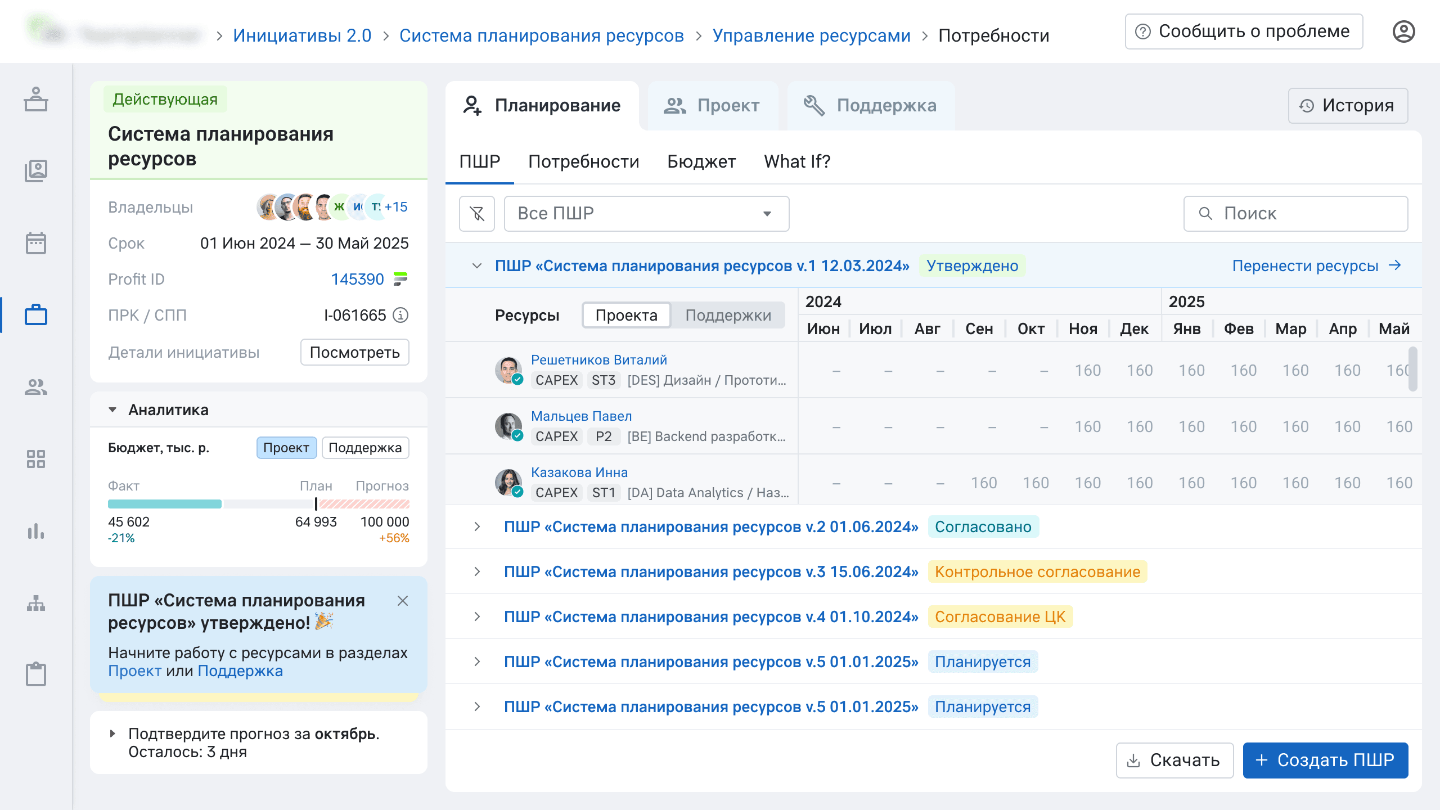The height and width of the screenshot is (810, 1440).
Task: Select Проект budget toggle in Аналитика
Action: [x=286, y=448]
